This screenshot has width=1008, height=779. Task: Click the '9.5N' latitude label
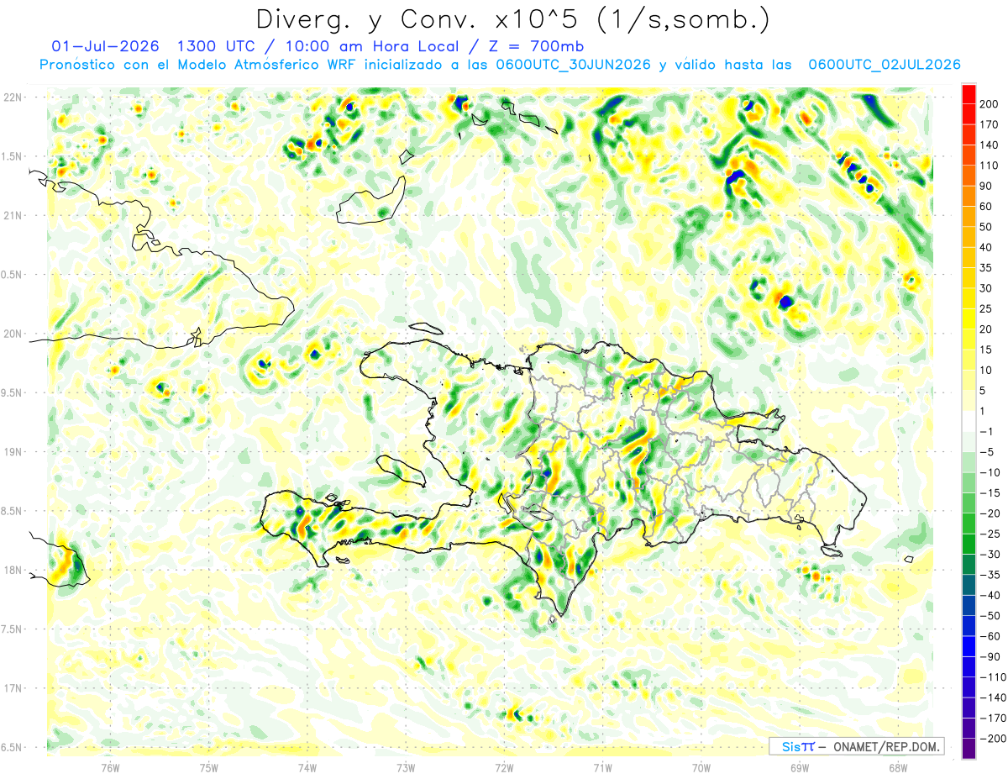12,393
